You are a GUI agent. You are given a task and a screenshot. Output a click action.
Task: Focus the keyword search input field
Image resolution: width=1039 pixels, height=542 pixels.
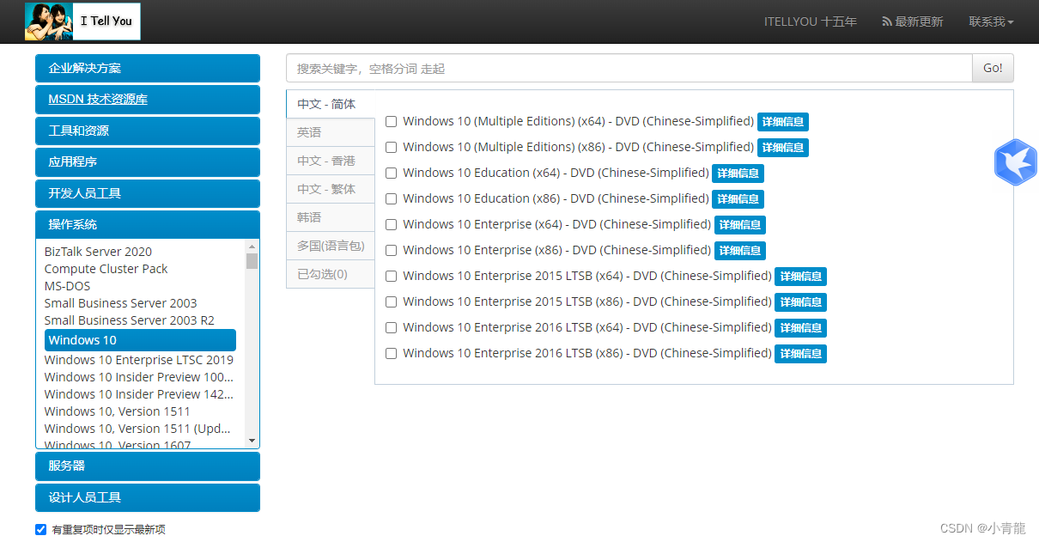629,68
